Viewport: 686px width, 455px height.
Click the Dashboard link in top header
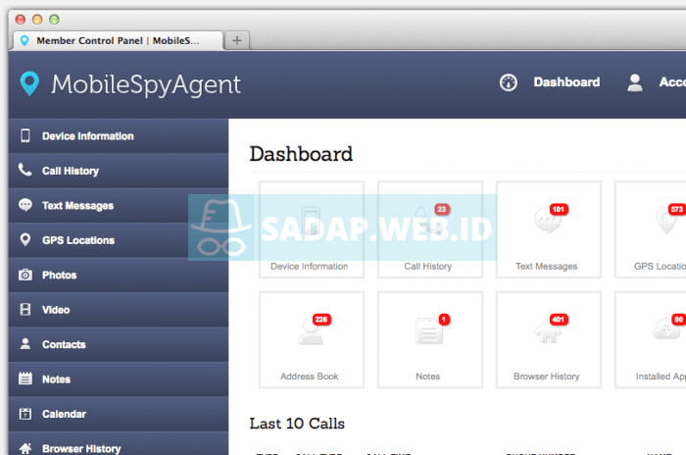(x=566, y=82)
